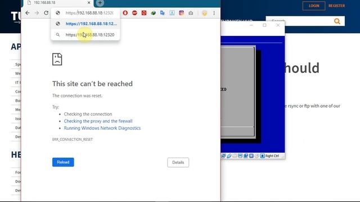360x202 pixels.
Task: Select the 192.168.88.18 browser tab
Action: [58, 3]
